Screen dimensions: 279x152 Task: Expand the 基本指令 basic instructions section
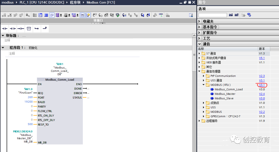199,27
